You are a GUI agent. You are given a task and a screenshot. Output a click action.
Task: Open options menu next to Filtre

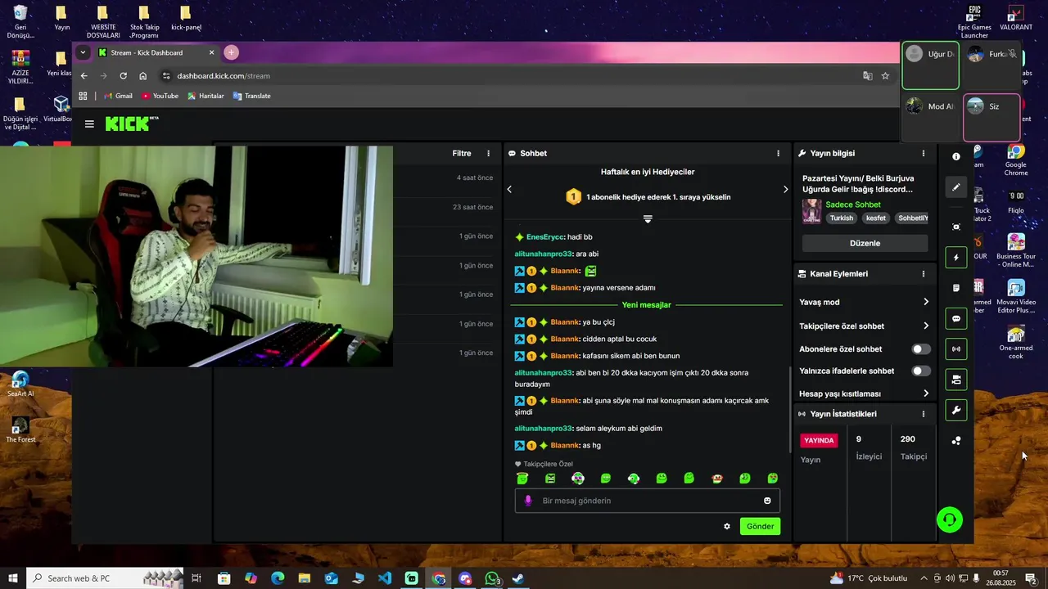click(489, 153)
